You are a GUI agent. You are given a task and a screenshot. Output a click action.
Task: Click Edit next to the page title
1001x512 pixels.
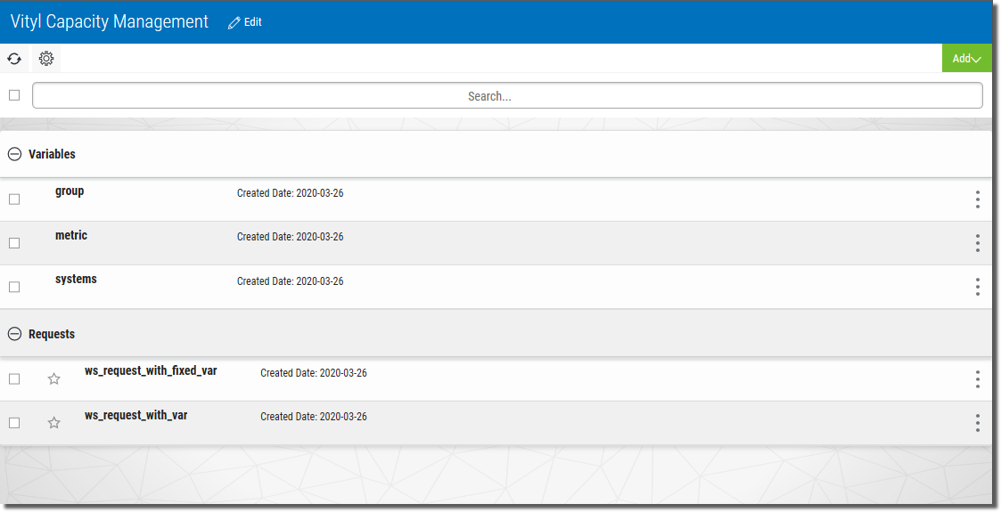[x=245, y=22]
